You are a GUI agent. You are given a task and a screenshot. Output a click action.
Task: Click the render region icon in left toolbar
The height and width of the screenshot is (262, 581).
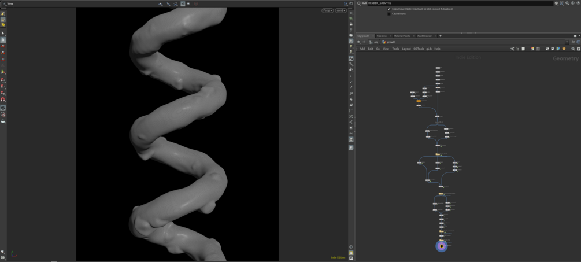click(x=3, y=114)
